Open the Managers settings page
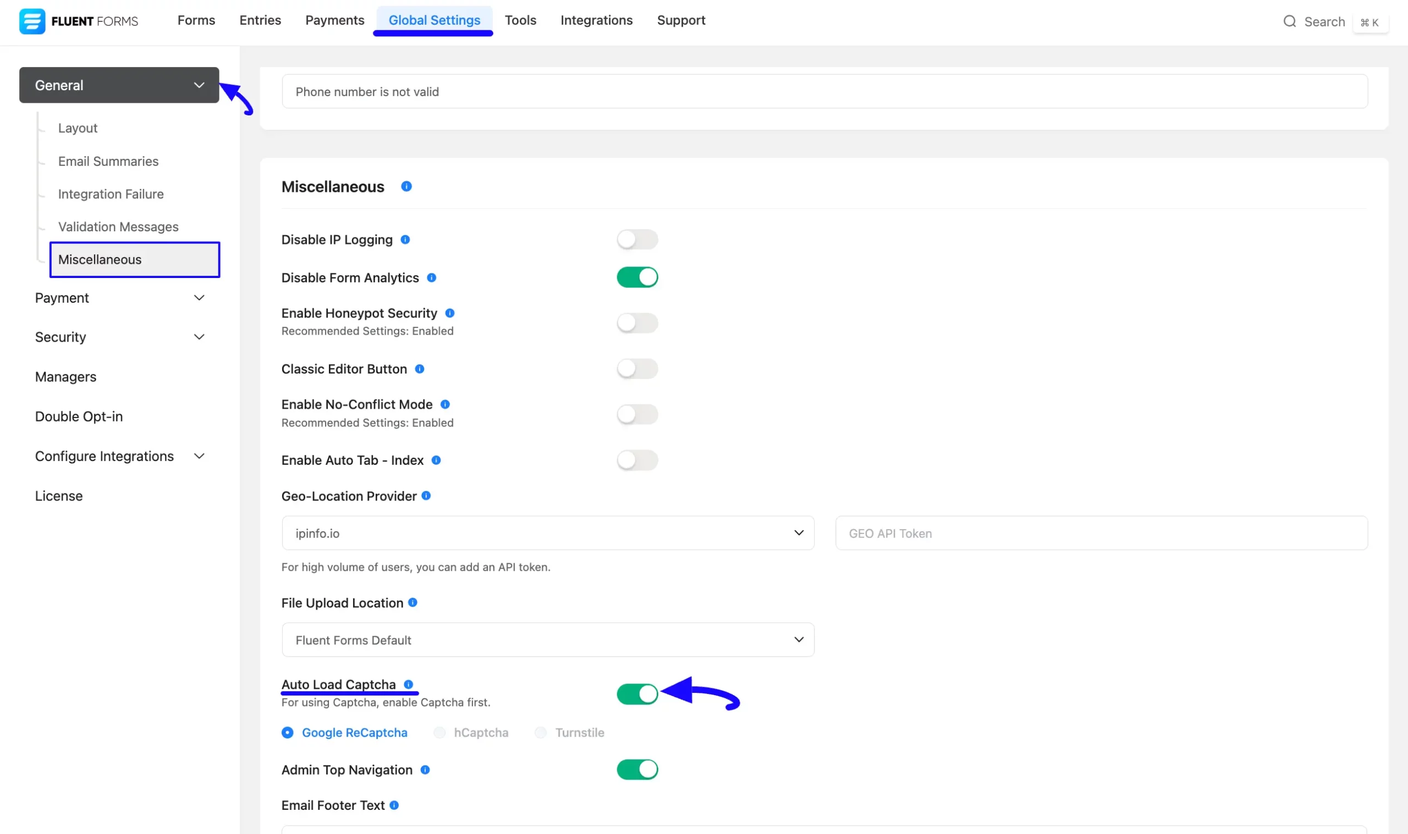The image size is (1408, 834). (65, 377)
